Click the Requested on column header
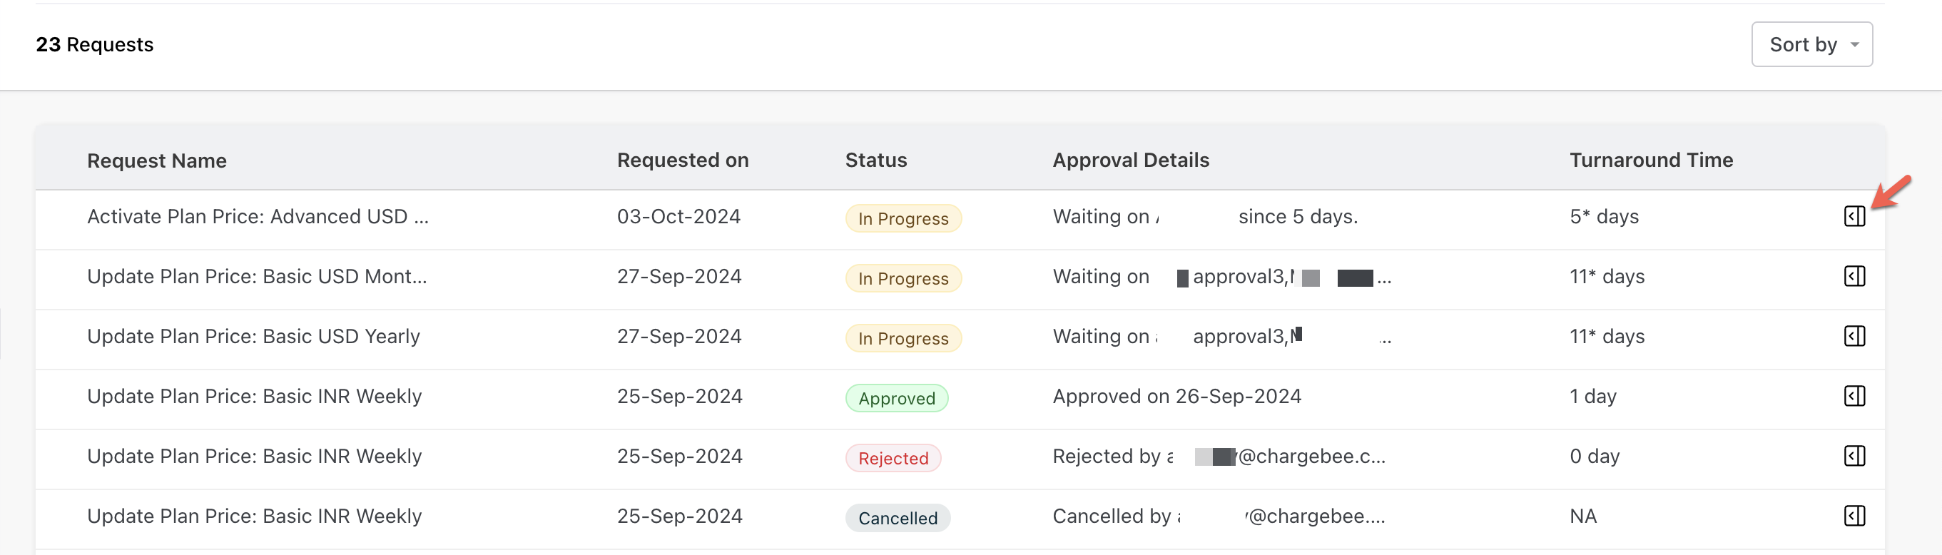The height and width of the screenshot is (555, 1942). (x=682, y=160)
